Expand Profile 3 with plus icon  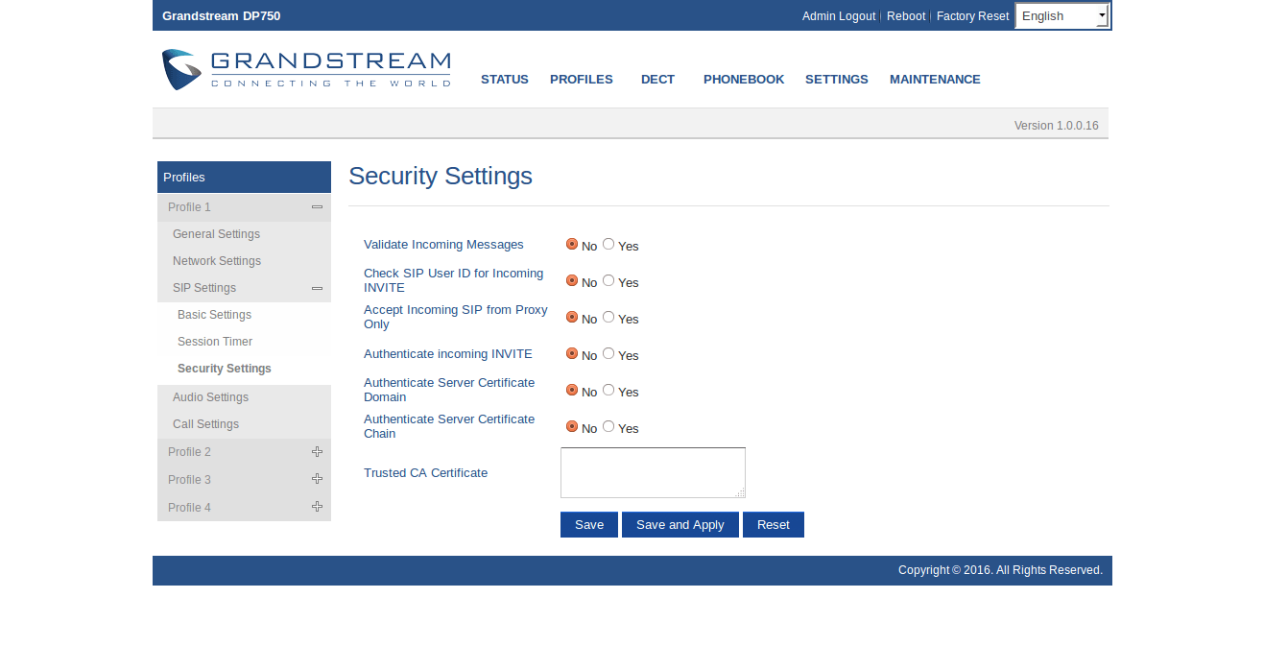click(317, 479)
